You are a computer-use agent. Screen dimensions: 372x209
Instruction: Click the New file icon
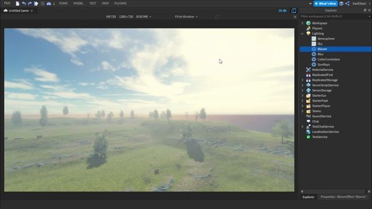click(17, 3)
